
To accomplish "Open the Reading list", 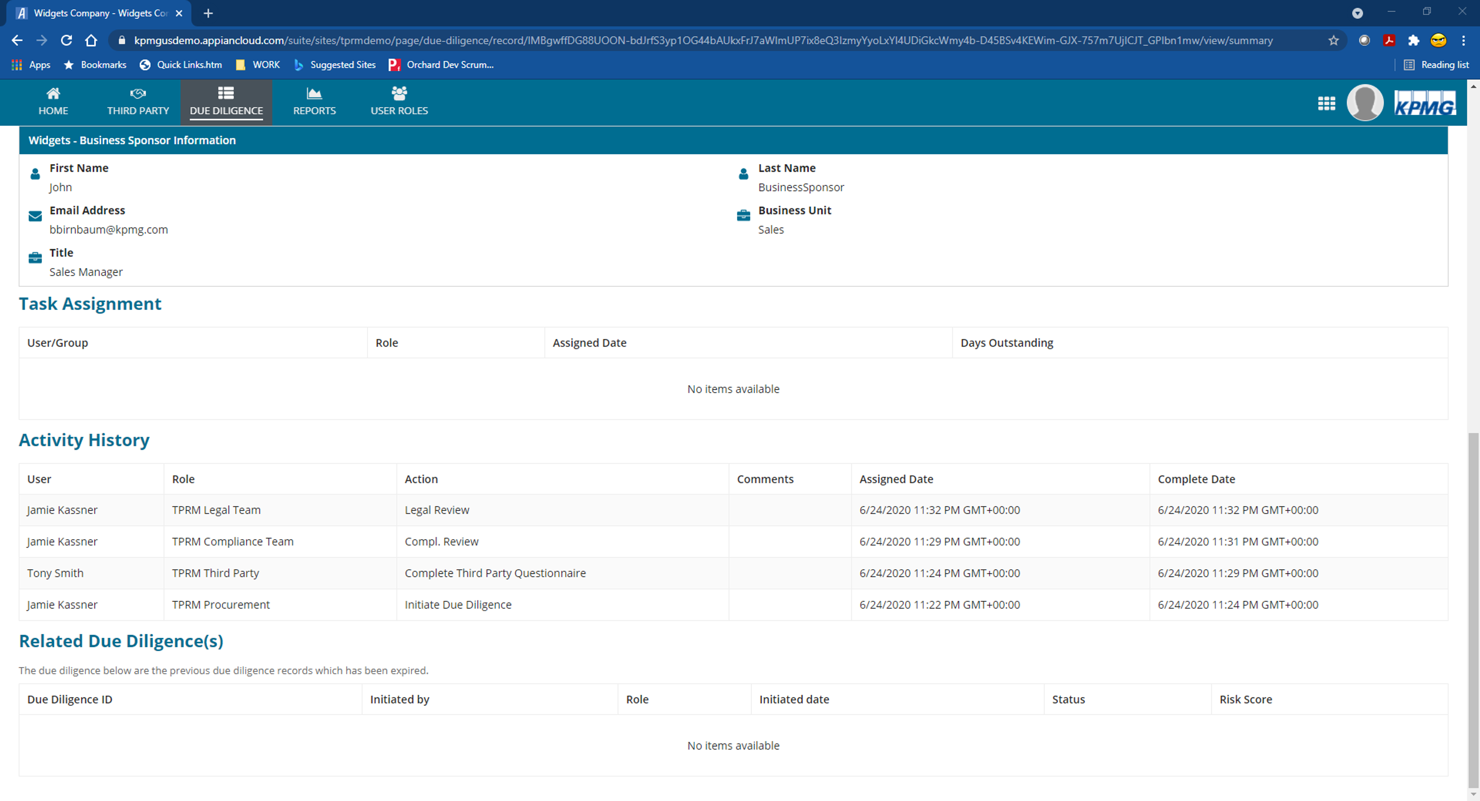I will (x=1436, y=65).
